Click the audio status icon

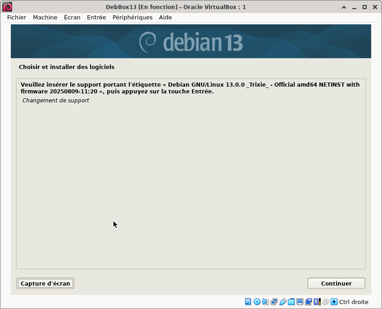click(x=265, y=302)
